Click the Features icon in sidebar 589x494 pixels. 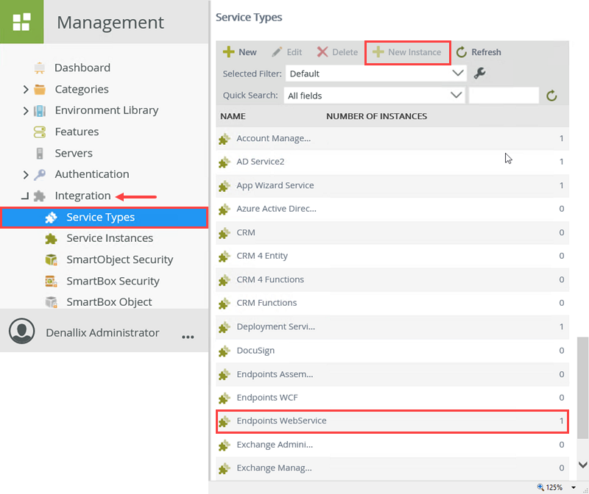(40, 132)
